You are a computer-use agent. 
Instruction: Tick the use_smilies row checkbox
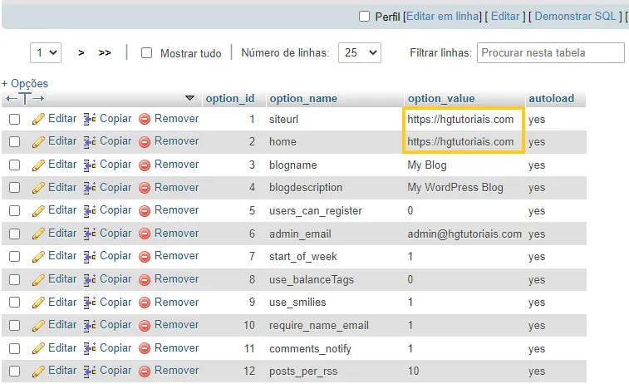pyautogui.click(x=14, y=303)
